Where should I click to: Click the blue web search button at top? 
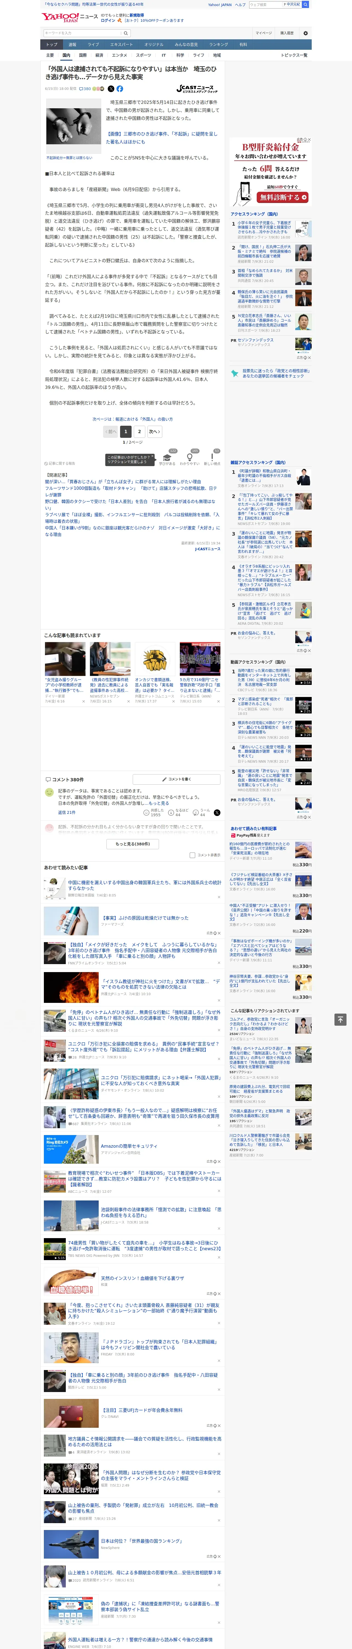pyautogui.click(x=305, y=4)
